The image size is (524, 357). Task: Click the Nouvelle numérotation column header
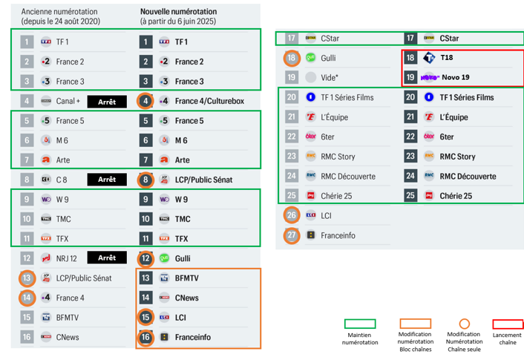click(178, 16)
